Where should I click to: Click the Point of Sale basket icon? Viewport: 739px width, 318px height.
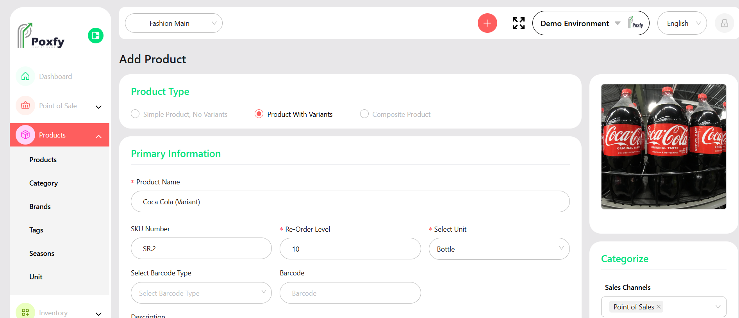[25, 105]
